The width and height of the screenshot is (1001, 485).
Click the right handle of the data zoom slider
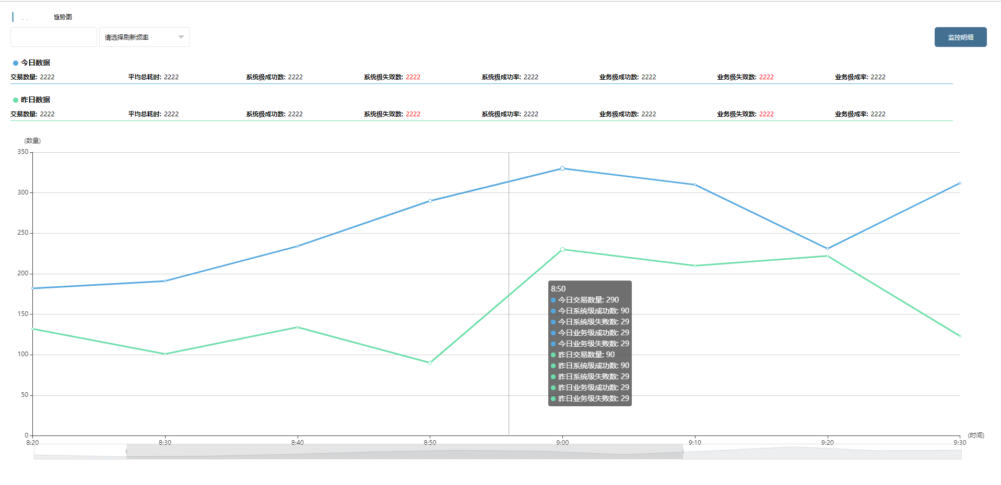pos(683,452)
